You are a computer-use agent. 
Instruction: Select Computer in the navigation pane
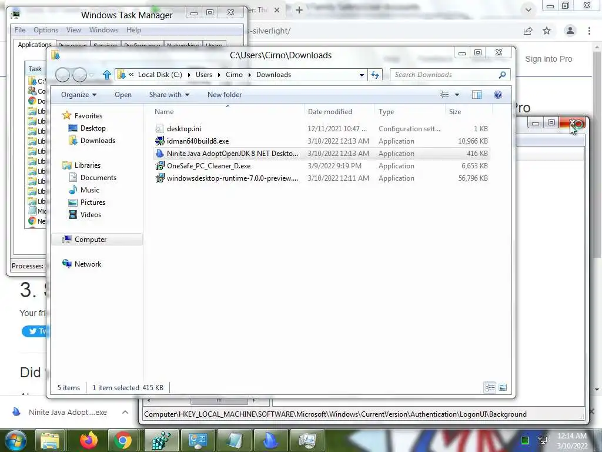90,240
